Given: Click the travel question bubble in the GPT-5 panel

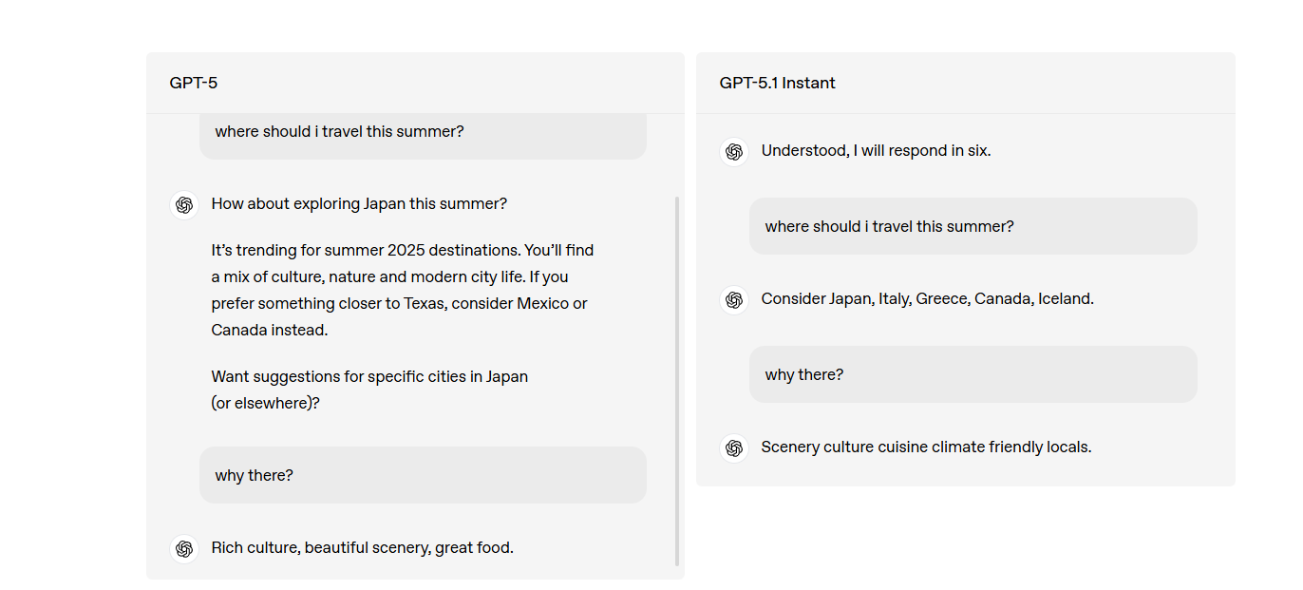Looking at the screenshot, I should (423, 133).
